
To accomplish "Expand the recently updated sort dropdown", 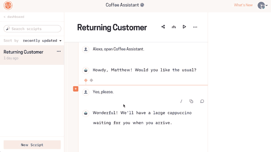I will [x=42, y=41].
